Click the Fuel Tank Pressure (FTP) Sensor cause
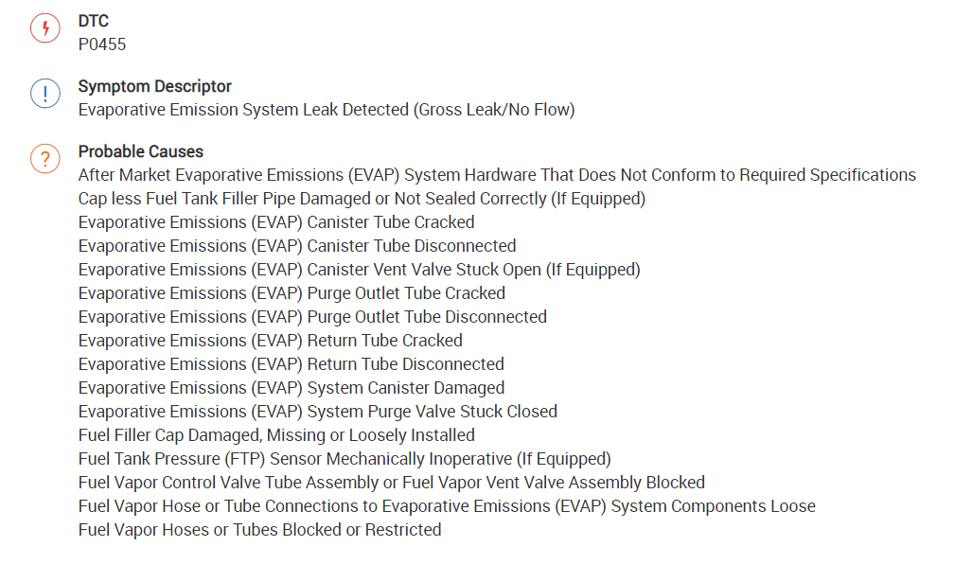 point(345,459)
